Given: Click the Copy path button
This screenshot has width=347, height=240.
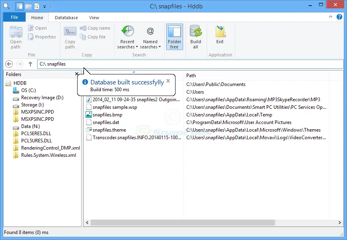Looking at the screenshot, I should [70, 37].
